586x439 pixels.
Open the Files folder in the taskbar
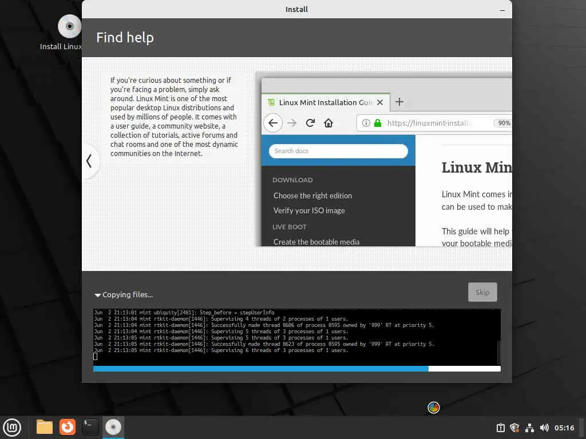pos(45,427)
